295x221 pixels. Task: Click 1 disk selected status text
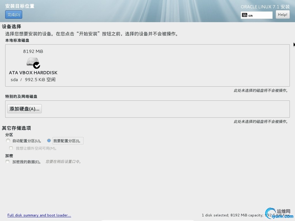[245, 215]
